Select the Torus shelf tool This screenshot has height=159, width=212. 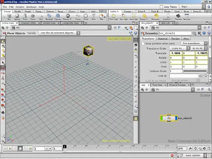pyautogui.click(x=33, y=17)
